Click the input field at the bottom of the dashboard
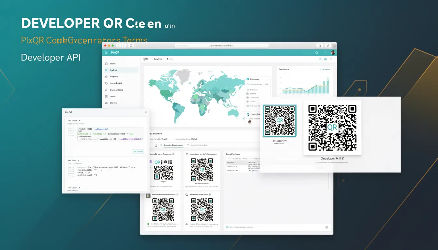This screenshot has height=250, width=438. [x=277, y=227]
